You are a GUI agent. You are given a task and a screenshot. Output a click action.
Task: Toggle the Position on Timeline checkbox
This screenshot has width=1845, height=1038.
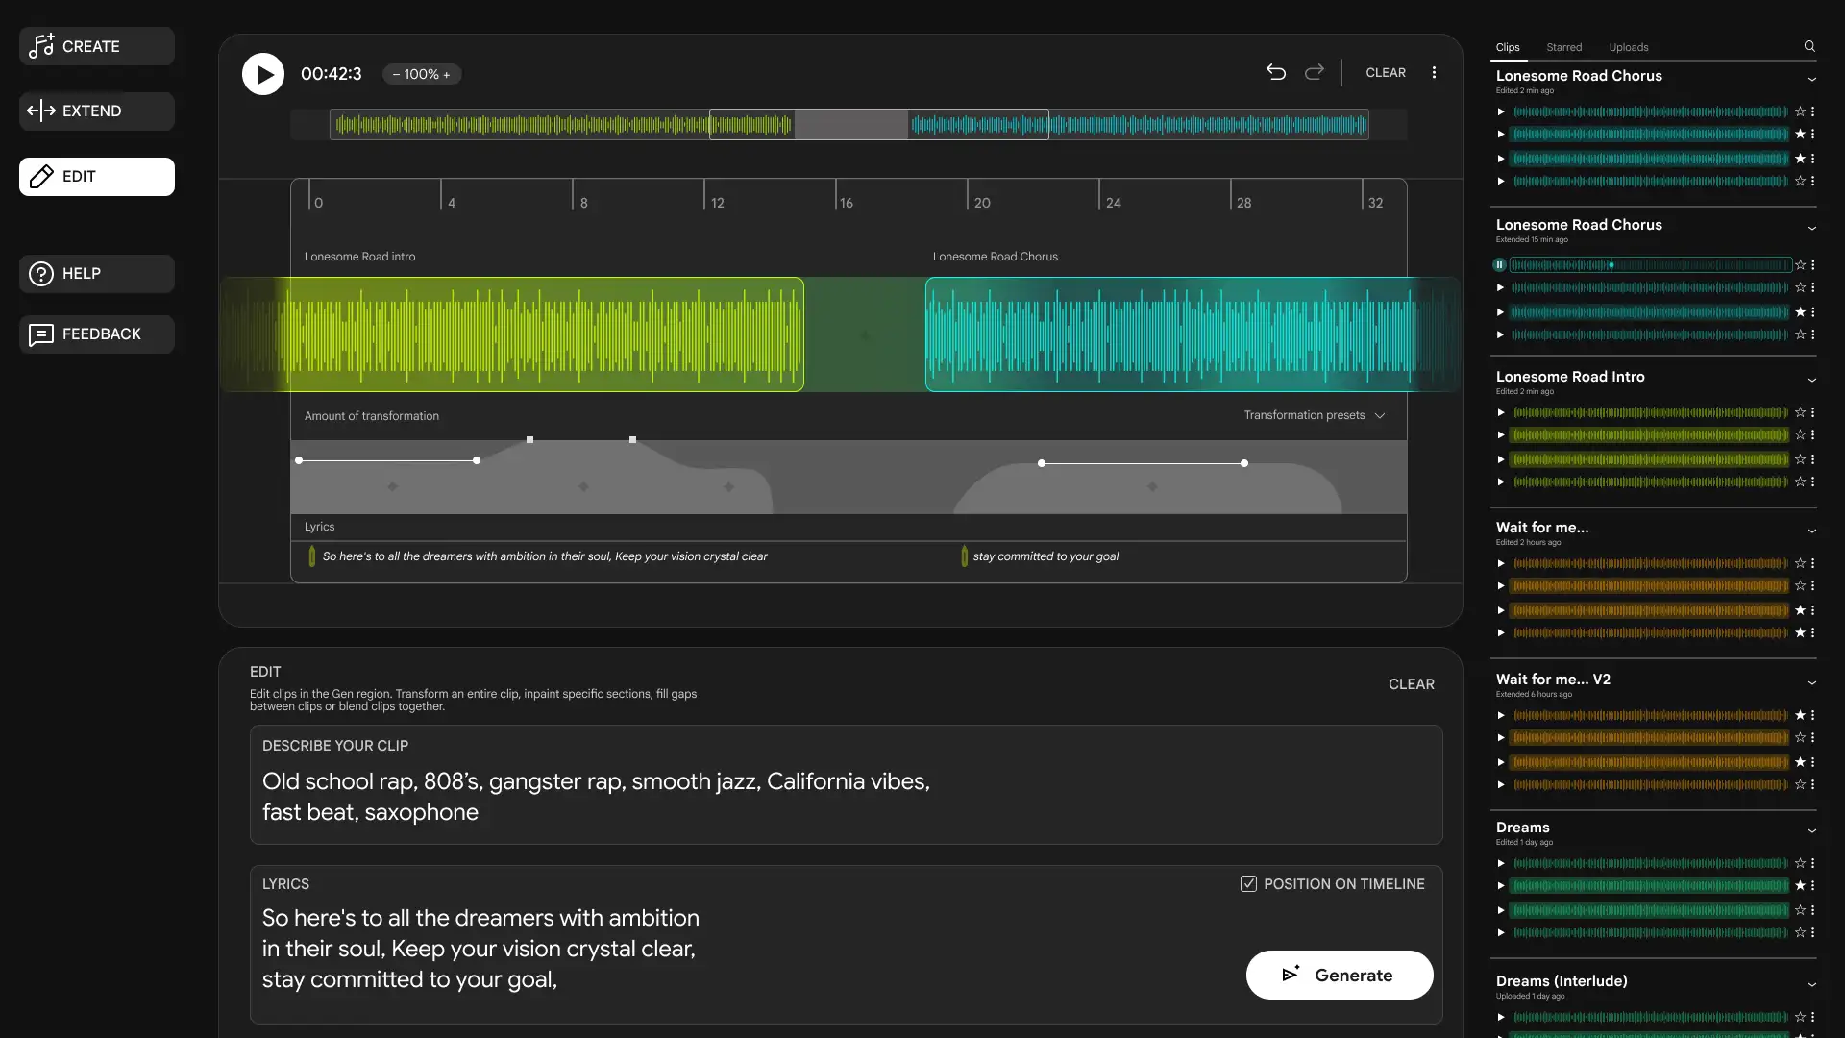click(1248, 884)
